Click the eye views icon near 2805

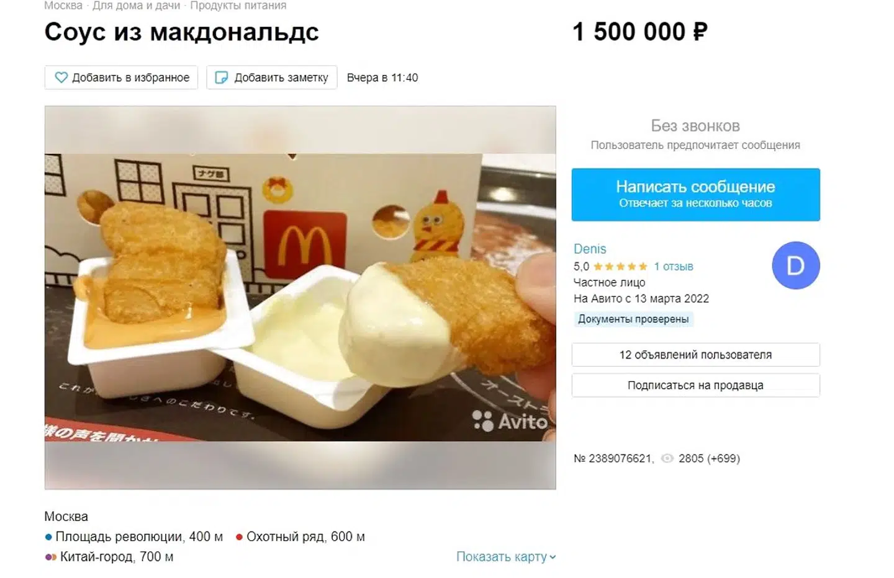tap(667, 458)
